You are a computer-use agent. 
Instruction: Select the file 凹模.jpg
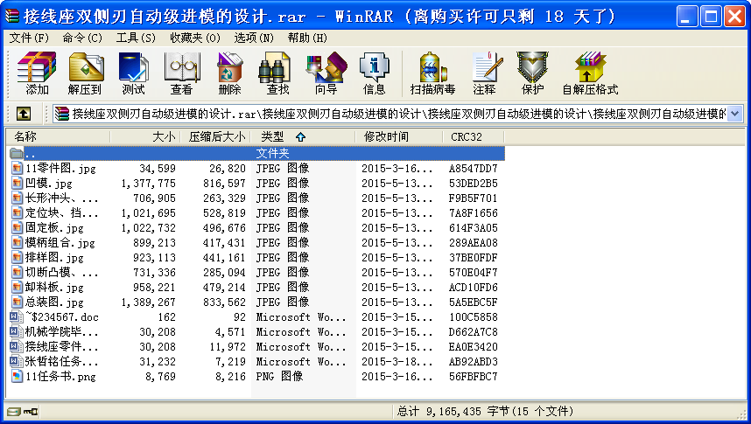click(x=49, y=184)
